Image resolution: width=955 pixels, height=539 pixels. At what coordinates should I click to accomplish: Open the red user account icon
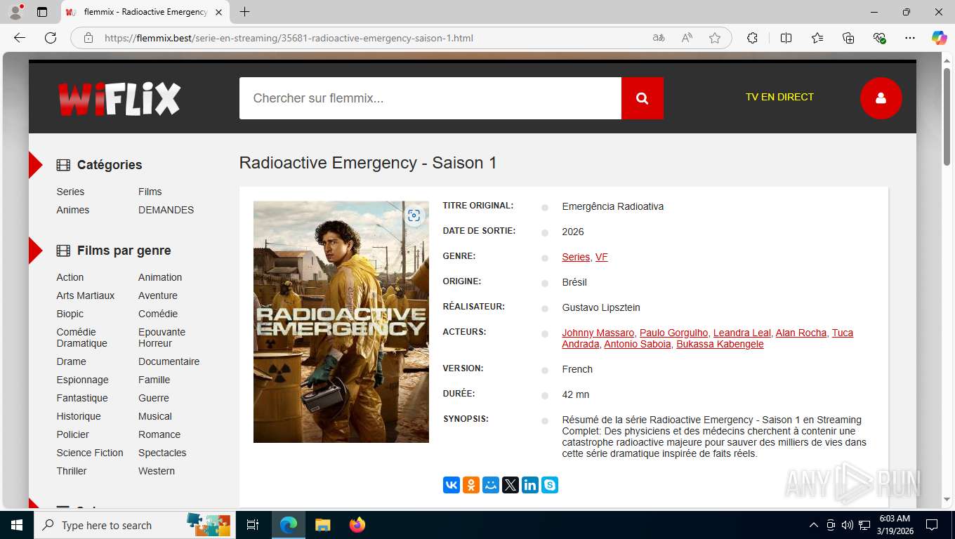pos(881,98)
